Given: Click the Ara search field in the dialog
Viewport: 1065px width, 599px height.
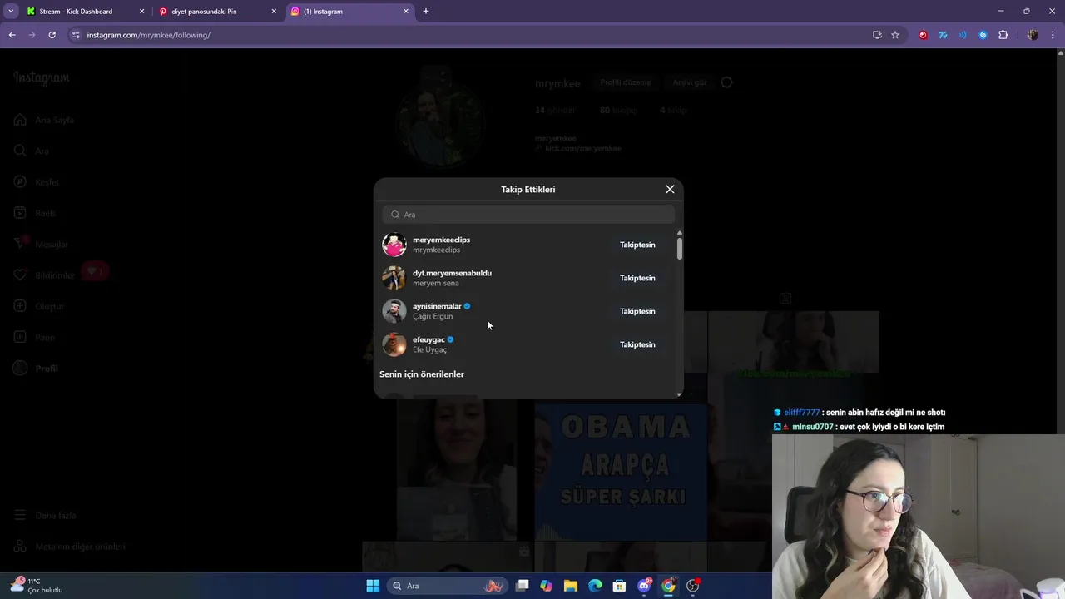Looking at the screenshot, I should pos(528,215).
